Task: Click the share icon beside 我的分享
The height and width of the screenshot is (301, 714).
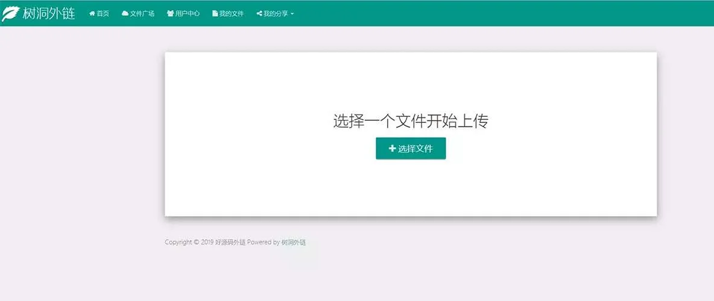Action: pyautogui.click(x=259, y=13)
